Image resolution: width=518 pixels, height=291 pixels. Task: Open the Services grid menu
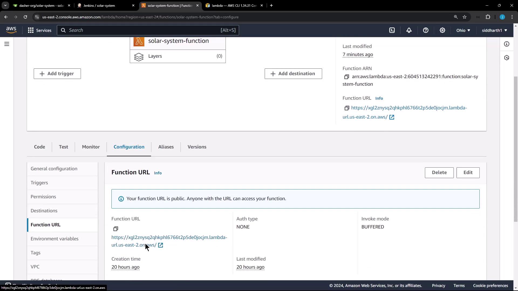tap(39, 30)
